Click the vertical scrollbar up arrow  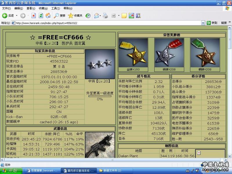pyautogui.click(x=229, y=28)
